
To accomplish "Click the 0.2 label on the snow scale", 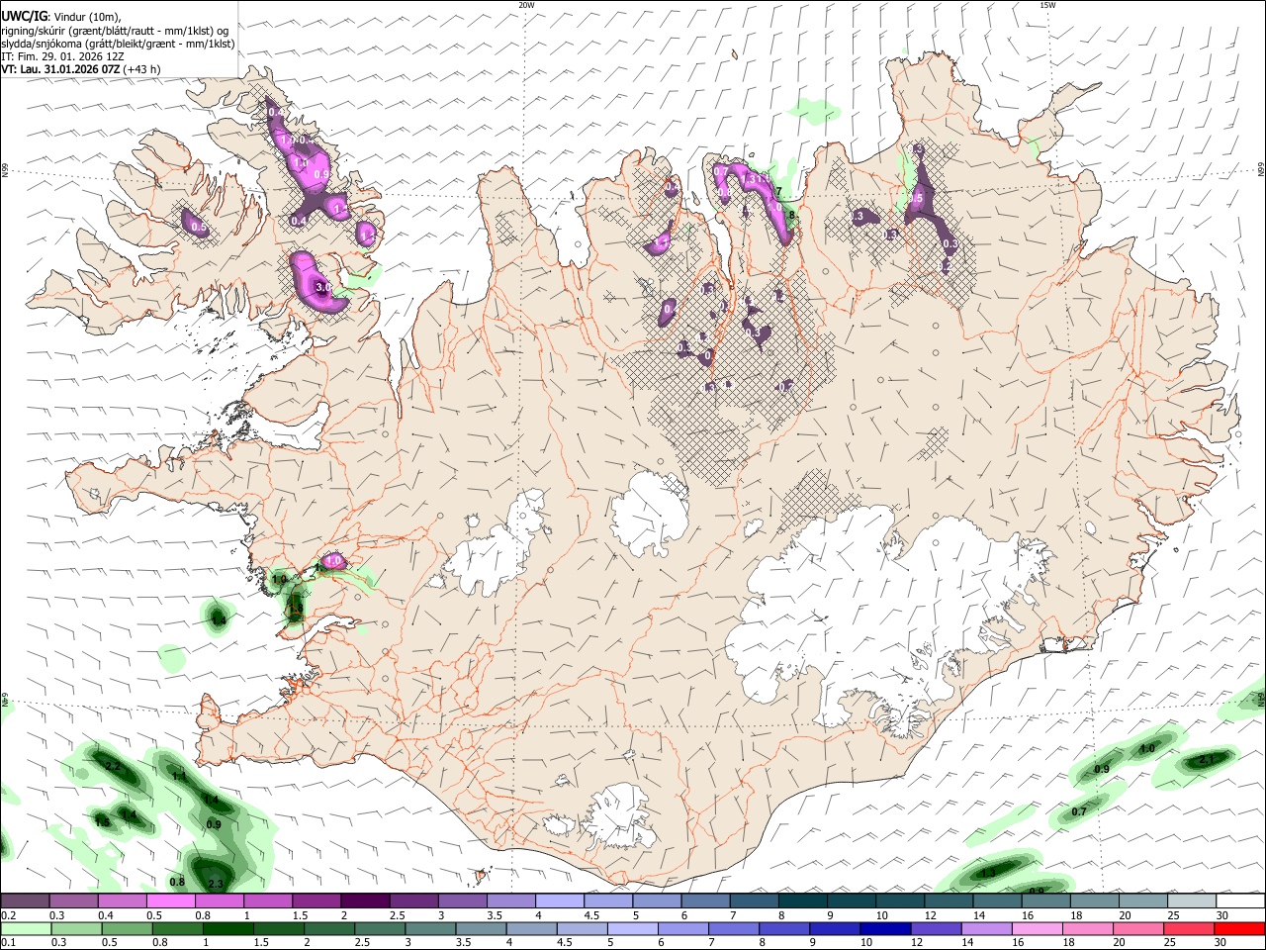I will point(8,915).
